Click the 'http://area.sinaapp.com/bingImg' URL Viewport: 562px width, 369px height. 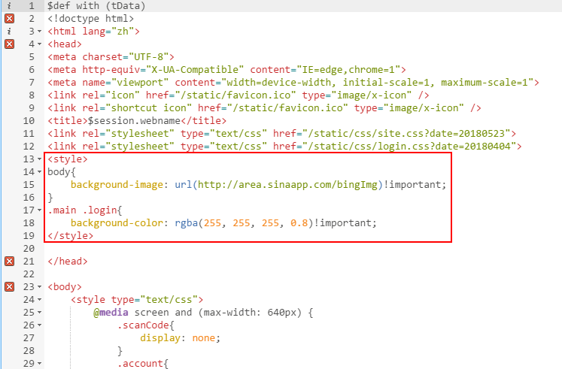coord(287,185)
